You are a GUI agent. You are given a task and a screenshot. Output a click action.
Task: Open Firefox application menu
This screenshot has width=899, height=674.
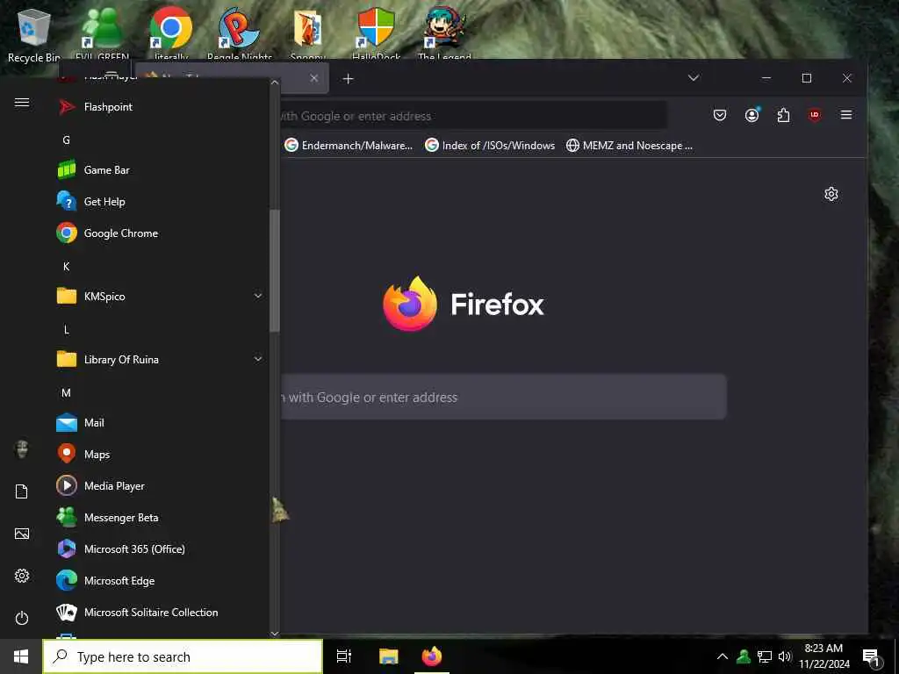click(x=845, y=115)
